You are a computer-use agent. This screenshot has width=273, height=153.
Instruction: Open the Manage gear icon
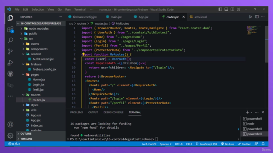pos(10,136)
